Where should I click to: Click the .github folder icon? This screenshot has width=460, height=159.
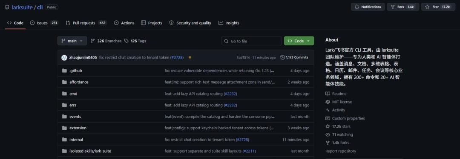coord(65,71)
